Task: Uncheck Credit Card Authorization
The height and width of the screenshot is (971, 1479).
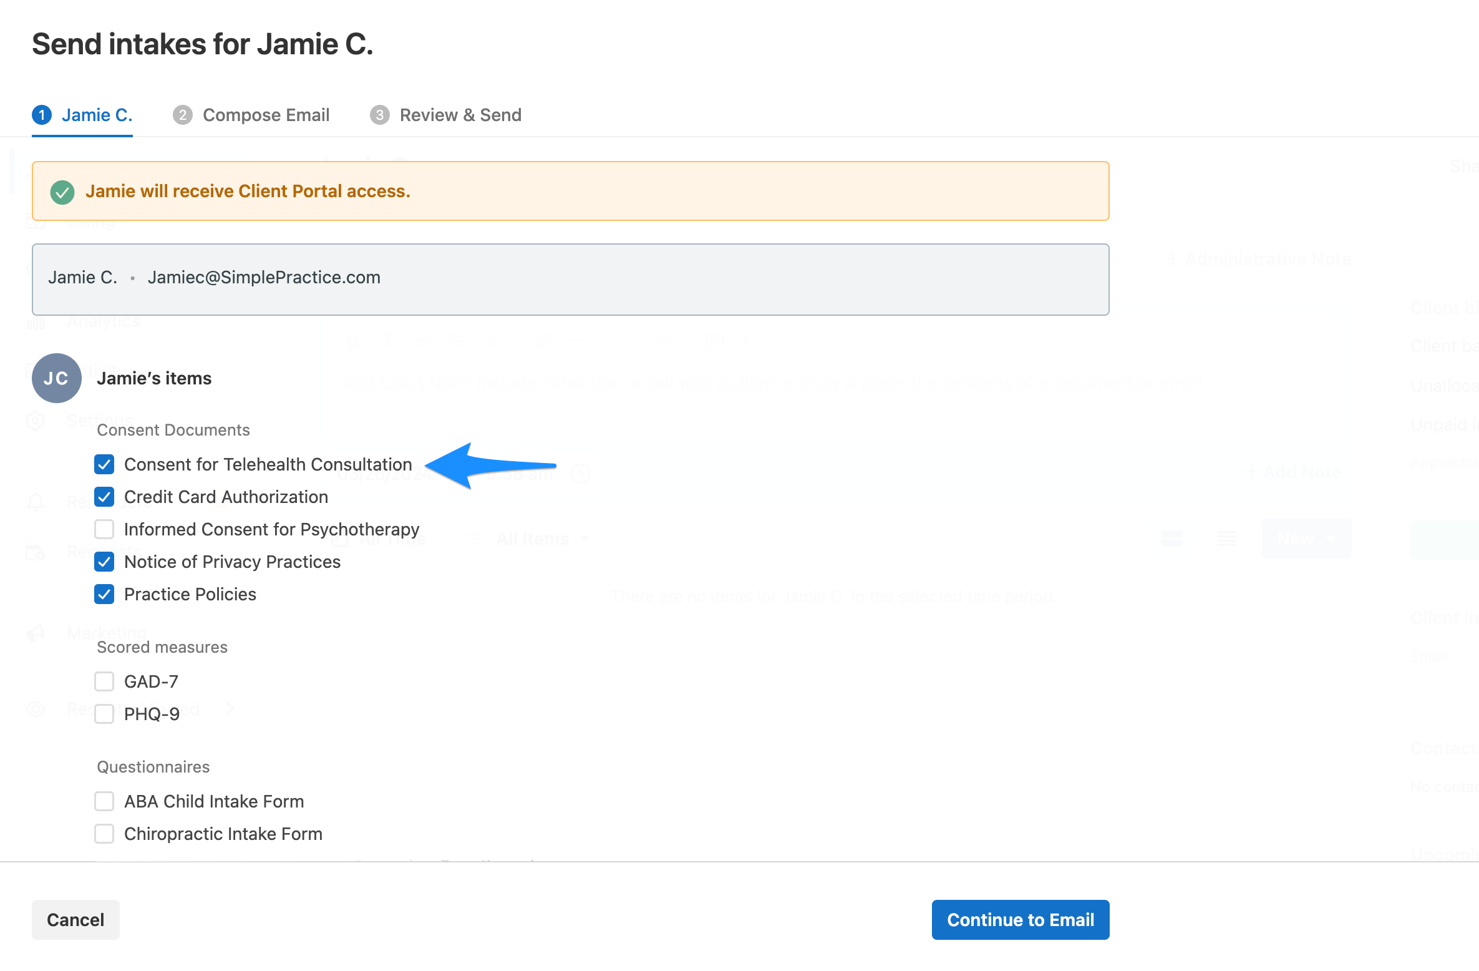Action: point(104,497)
